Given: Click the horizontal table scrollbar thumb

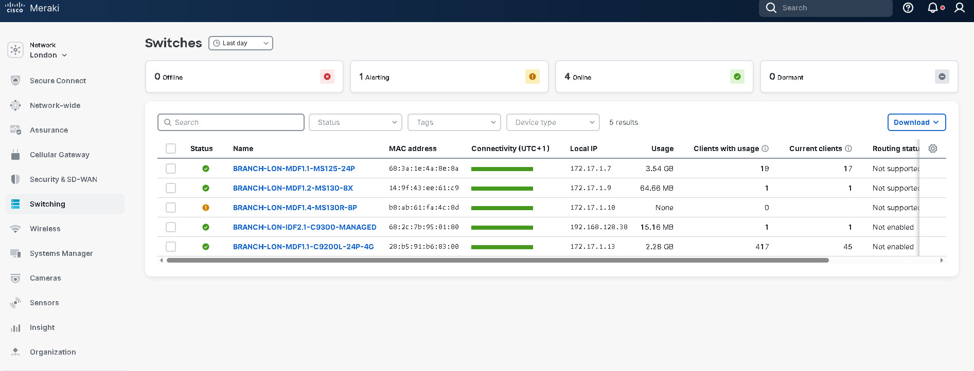Looking at the screenshot, I should (x=498, y=261).
